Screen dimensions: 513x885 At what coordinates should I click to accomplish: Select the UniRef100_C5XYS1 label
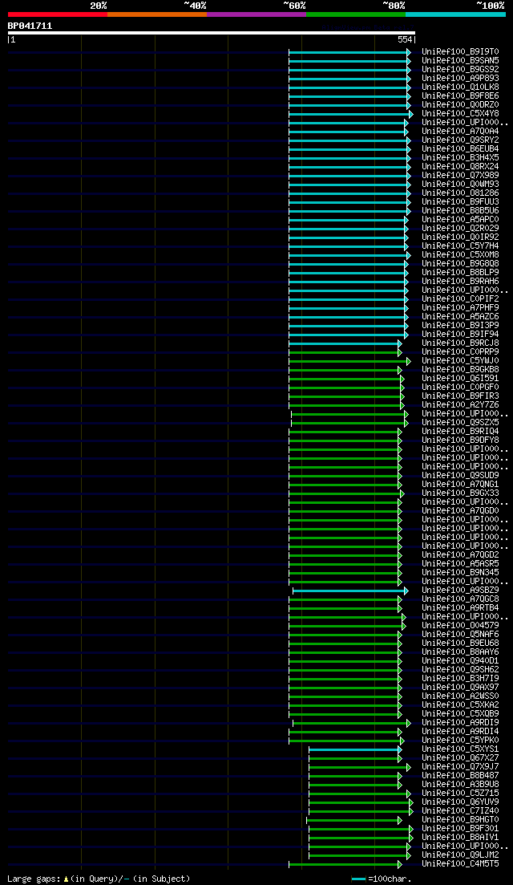click(460, 749)
